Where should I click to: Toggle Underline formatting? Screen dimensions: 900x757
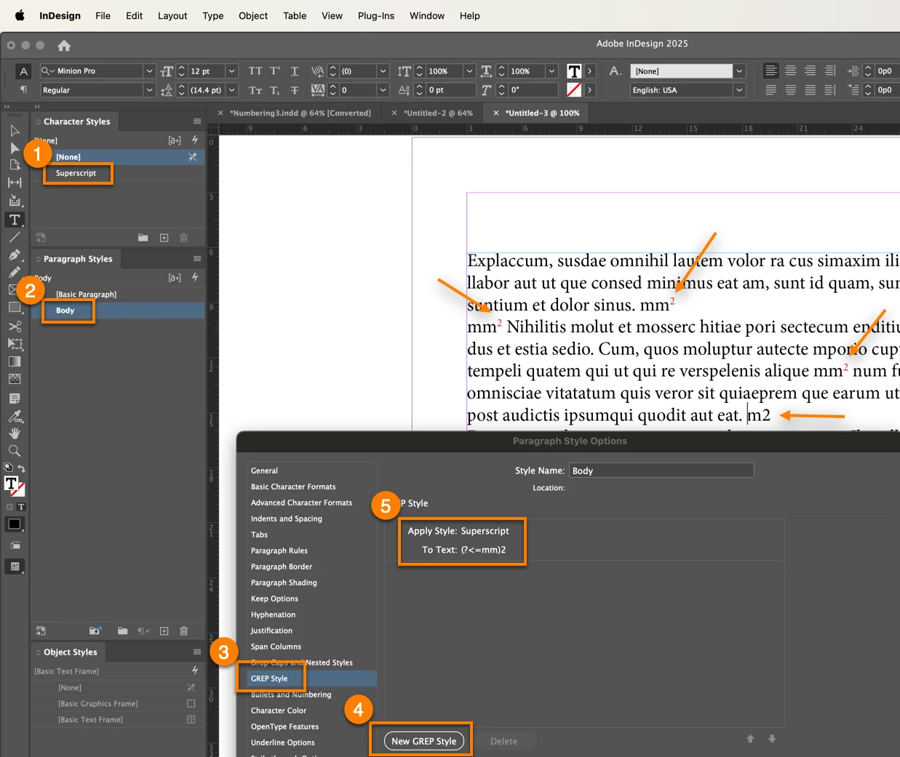click(x=295, y=71)
